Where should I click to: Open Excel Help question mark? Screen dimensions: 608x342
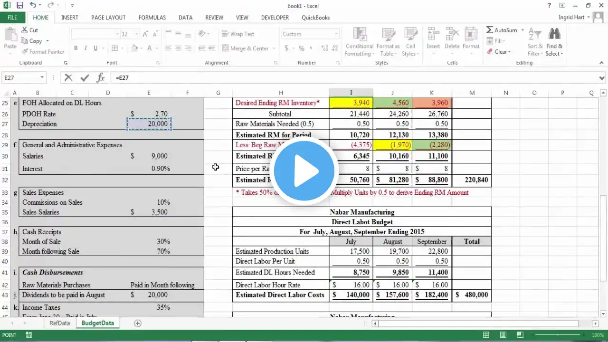coord(550,6)
